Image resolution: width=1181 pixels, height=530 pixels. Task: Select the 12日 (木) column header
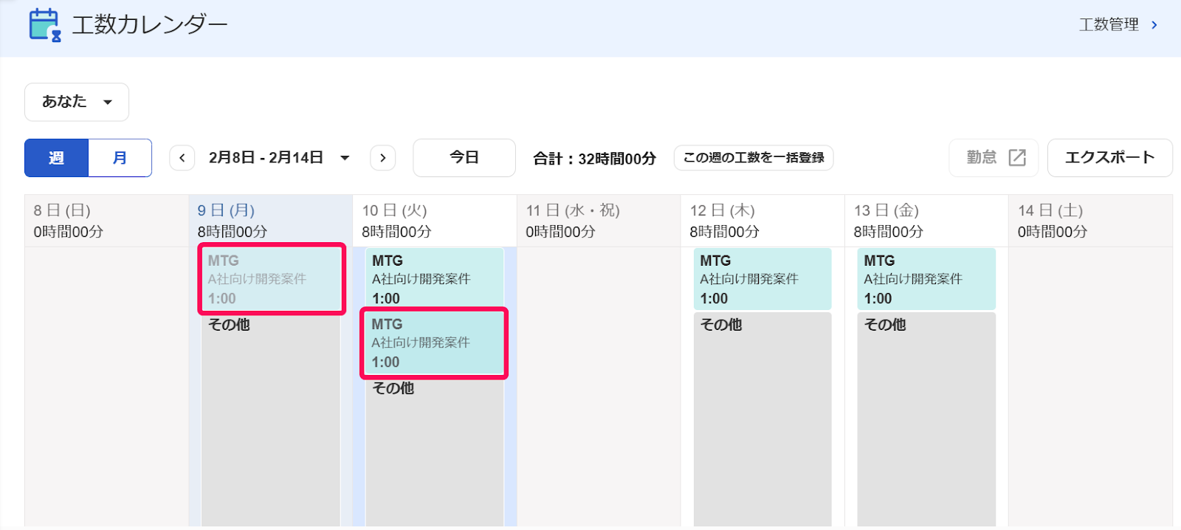pos(762,221)
